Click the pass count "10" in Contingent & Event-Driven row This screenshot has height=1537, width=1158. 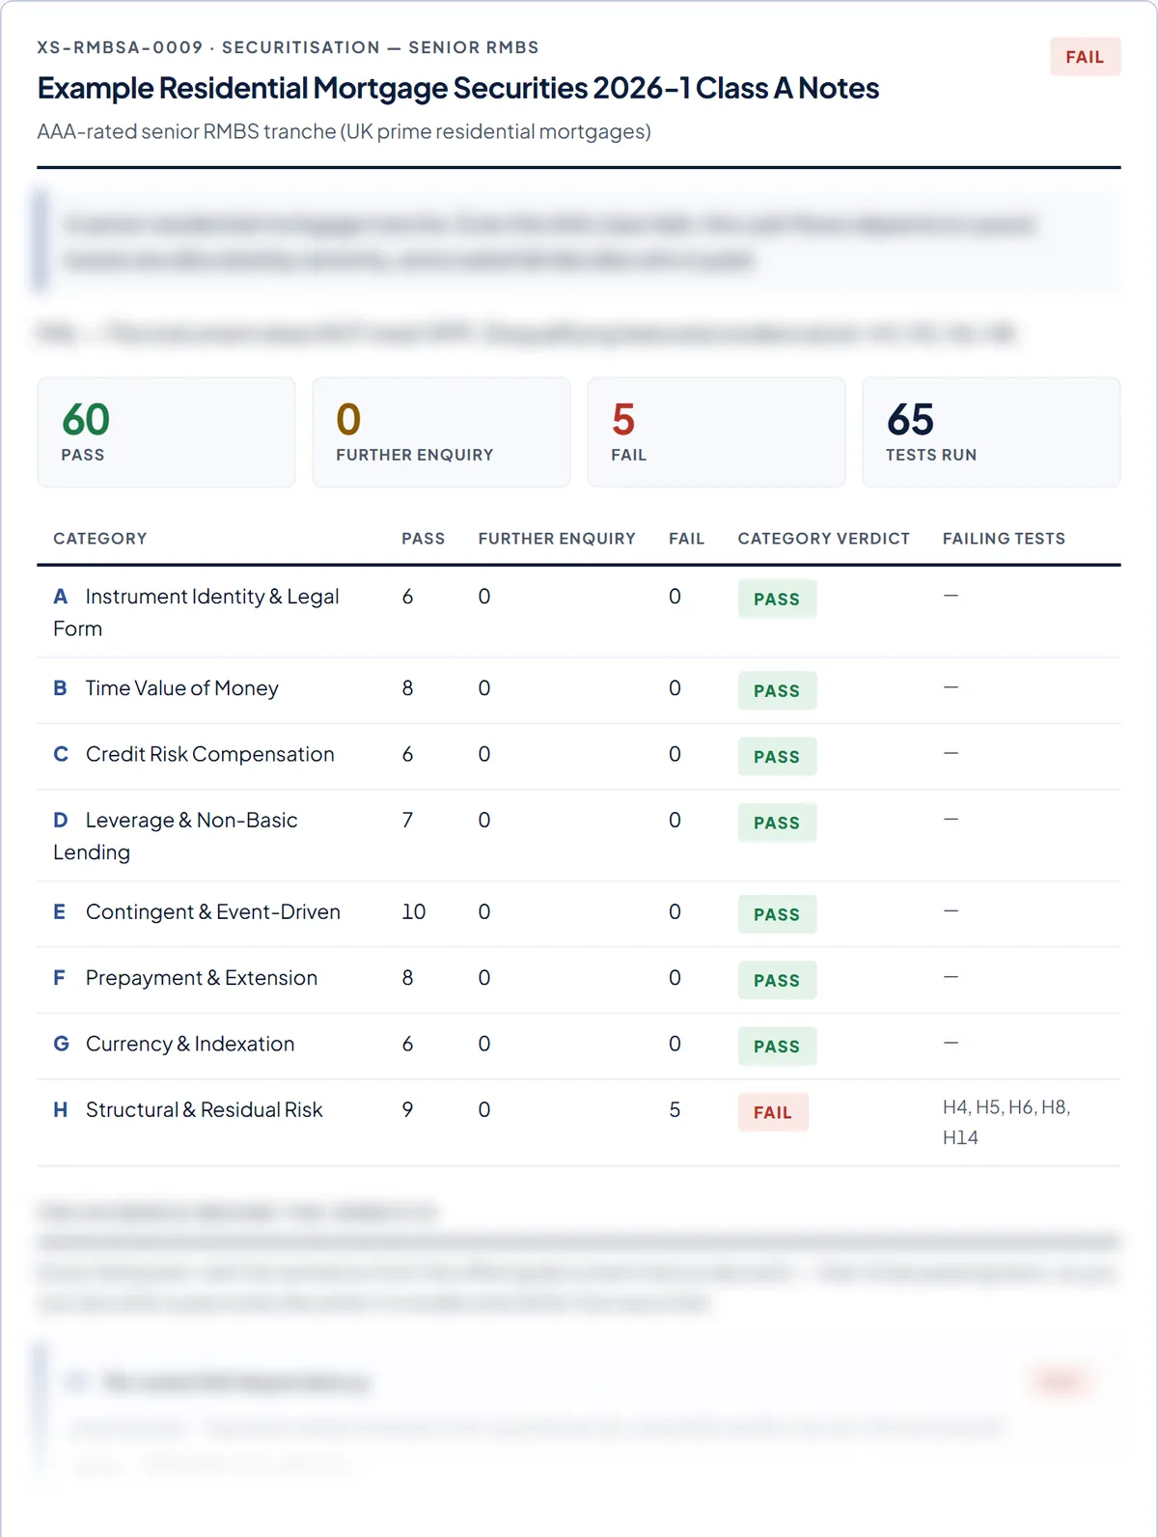(413, 911)
